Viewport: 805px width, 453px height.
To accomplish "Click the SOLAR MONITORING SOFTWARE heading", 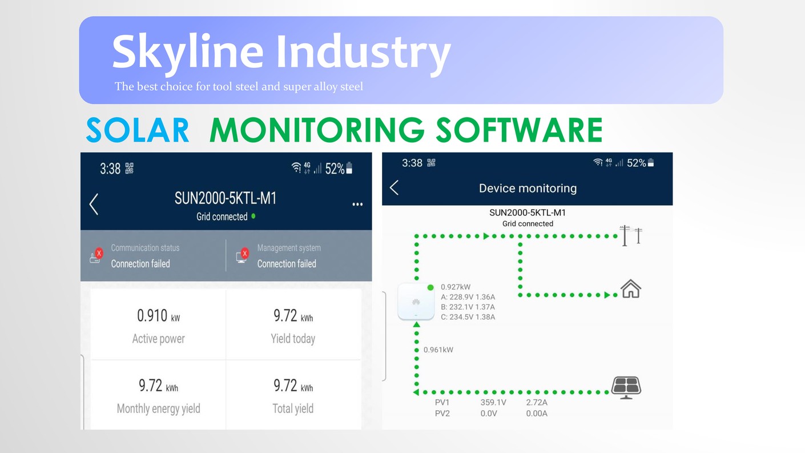I will (344, 130).
